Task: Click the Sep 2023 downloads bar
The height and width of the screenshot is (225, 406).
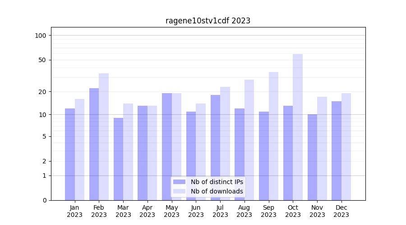Action: (x=273, y=135)
